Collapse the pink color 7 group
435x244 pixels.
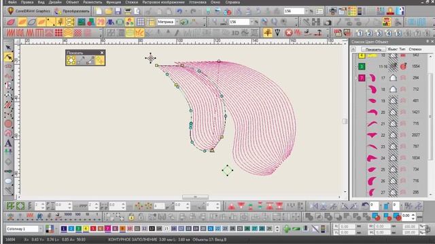point(356,78)
